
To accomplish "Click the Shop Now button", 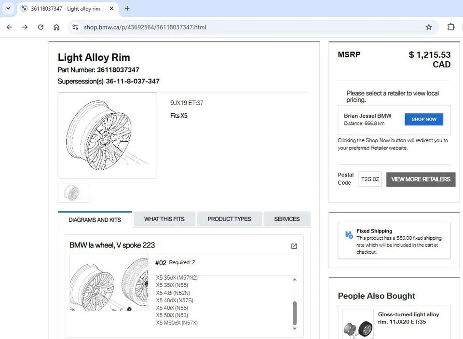I will pyautogui.click(x=424, y=119).
